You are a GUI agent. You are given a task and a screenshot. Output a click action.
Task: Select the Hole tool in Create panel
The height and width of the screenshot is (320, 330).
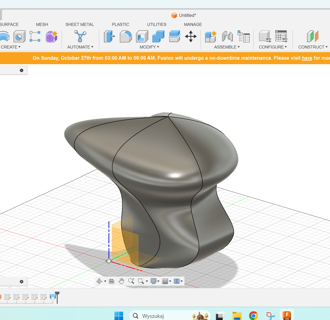[20, 36]
